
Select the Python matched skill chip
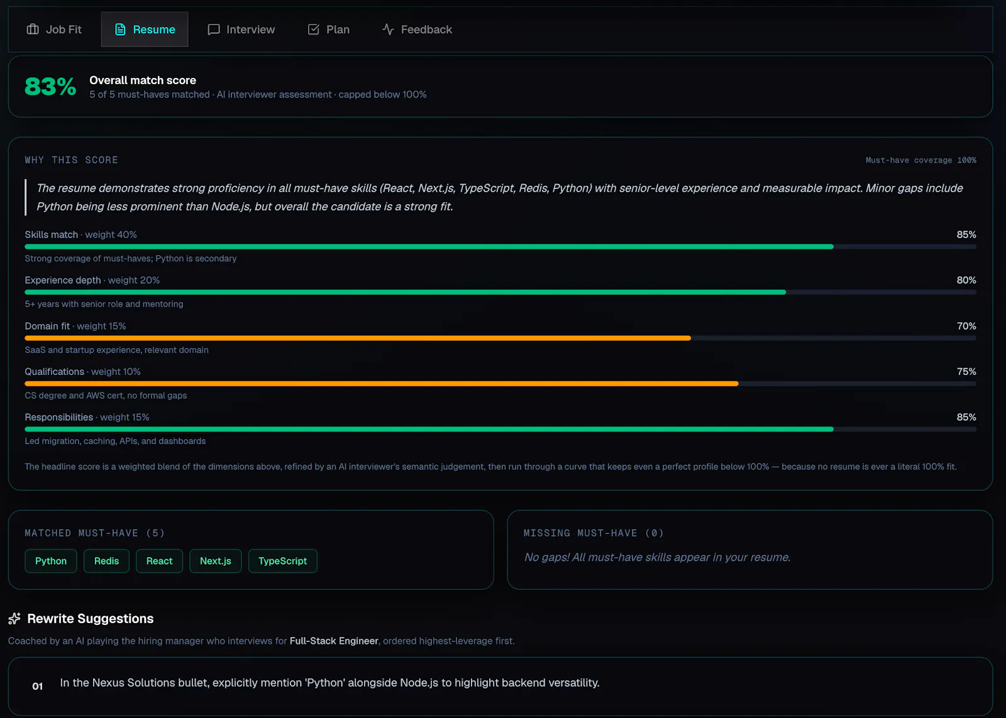click(51, 561)
